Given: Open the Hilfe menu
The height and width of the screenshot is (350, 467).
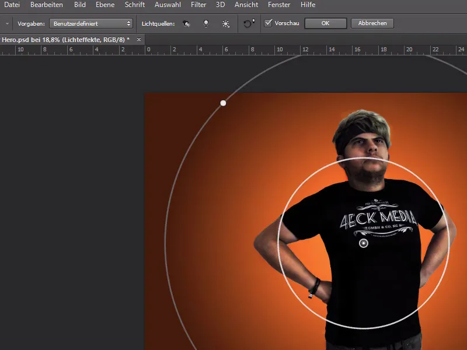Looking at the screenshot, I should tap(308, 5).
